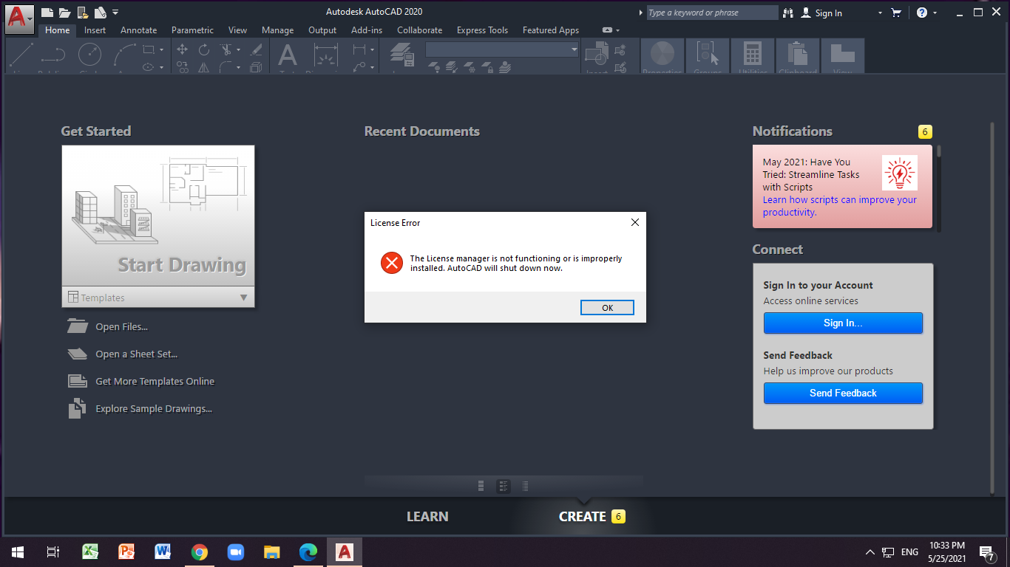Click Sign In in title bar
The image size is (1010, 567).
coord(828,13)
